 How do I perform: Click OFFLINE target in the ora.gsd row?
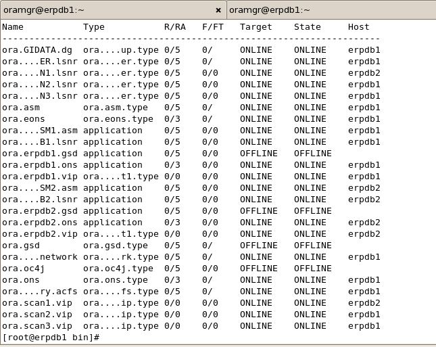pos(259,246)
